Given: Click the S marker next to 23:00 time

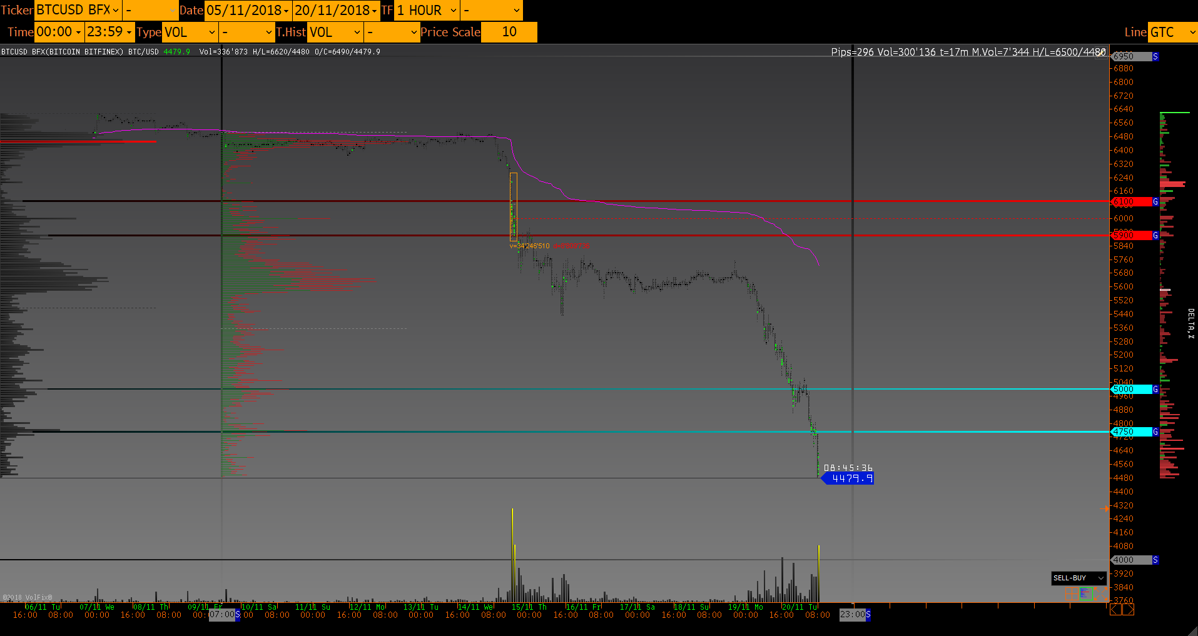Looking at the screenshot, I should 868,615.
